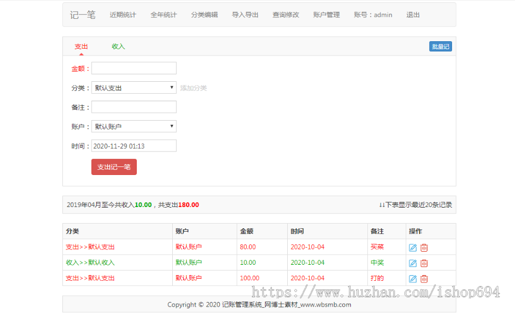The height and width of the screenshot is (330, 515).
Task: Click the 支出记一笔 submit button
Action: point(114,167)
